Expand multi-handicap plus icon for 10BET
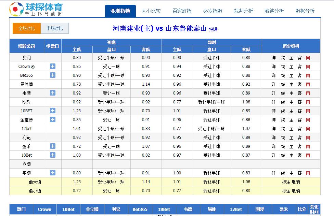Screen dimensions: 334x216 53,111
